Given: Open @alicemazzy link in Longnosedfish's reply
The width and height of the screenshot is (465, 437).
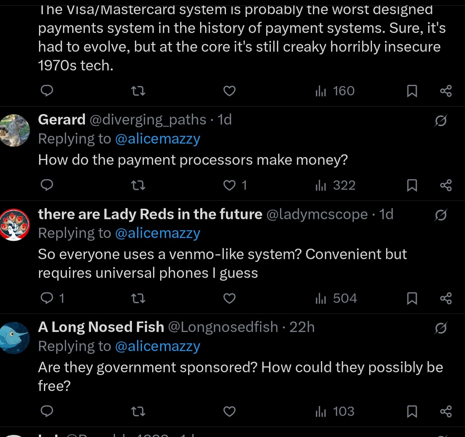Looking at the screenshot, I should point(158,346).
